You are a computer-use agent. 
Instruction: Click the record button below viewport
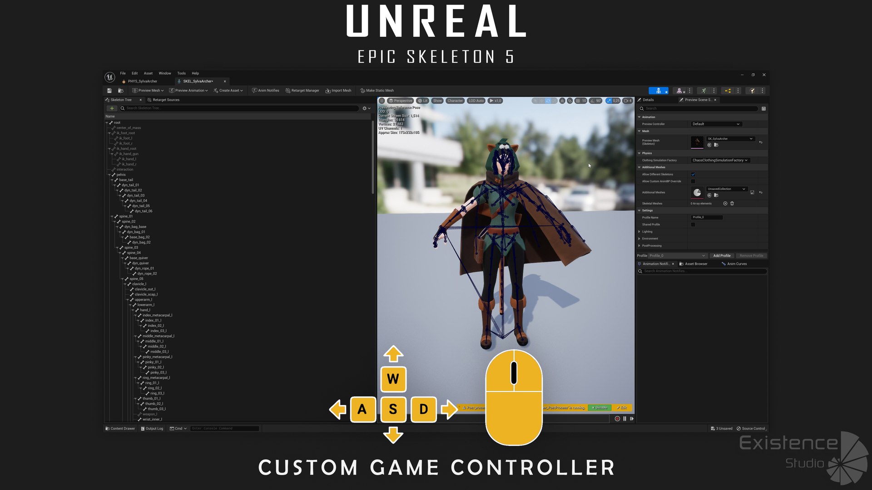(617, 419)
